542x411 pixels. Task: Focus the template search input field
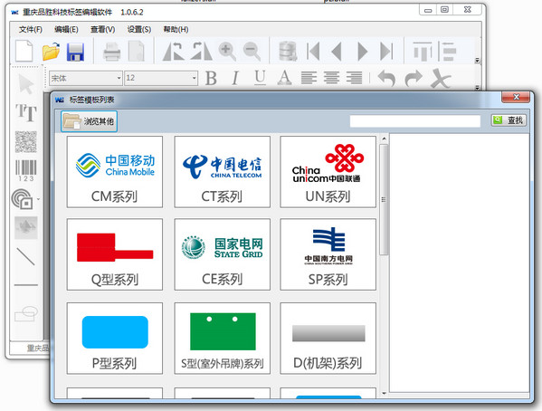tap(415, 121)
